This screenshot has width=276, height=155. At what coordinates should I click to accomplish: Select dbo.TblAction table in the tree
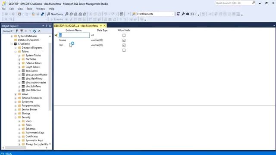33,90
